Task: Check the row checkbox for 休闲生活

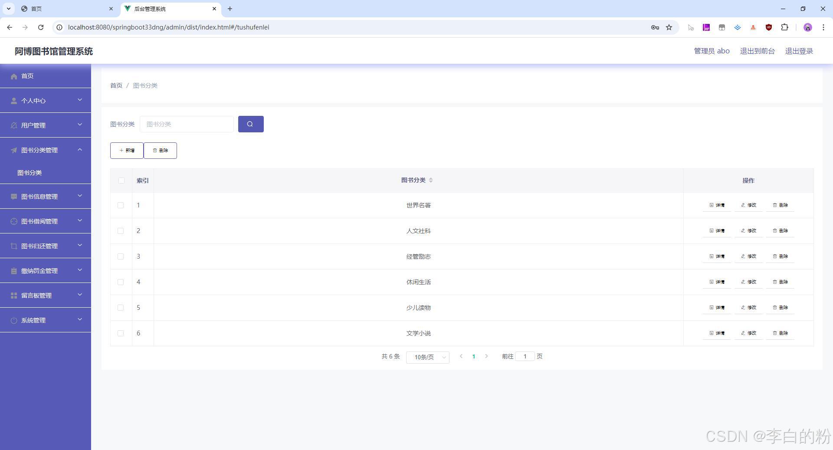Action: pyautogui.click(x=121, y=282)
